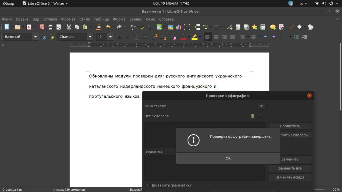The image size is (342, 192).
Task: Open the Таблица menu
Action: coord(101,19)
